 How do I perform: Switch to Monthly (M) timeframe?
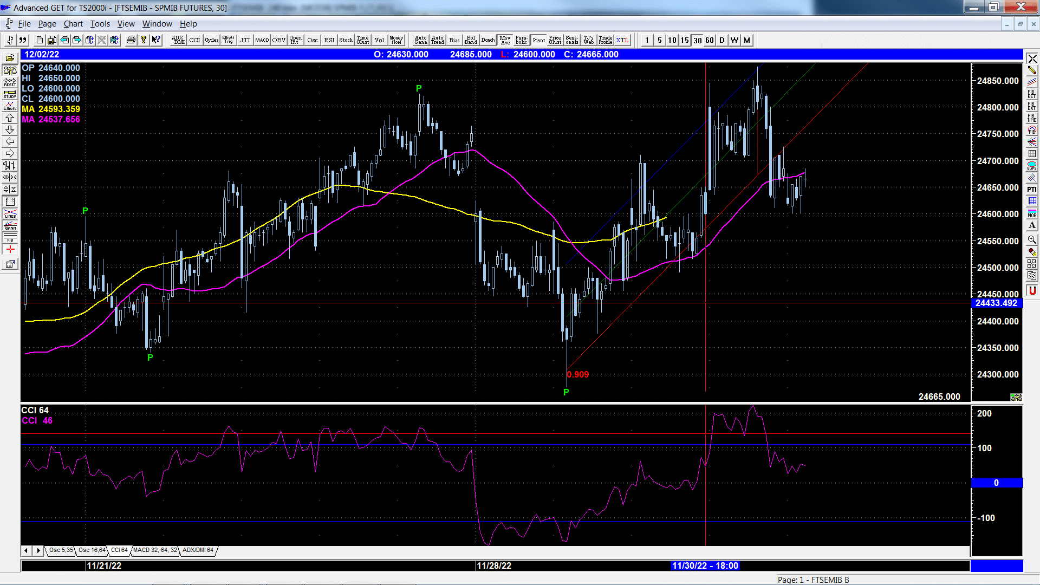[x=747, y=40]
